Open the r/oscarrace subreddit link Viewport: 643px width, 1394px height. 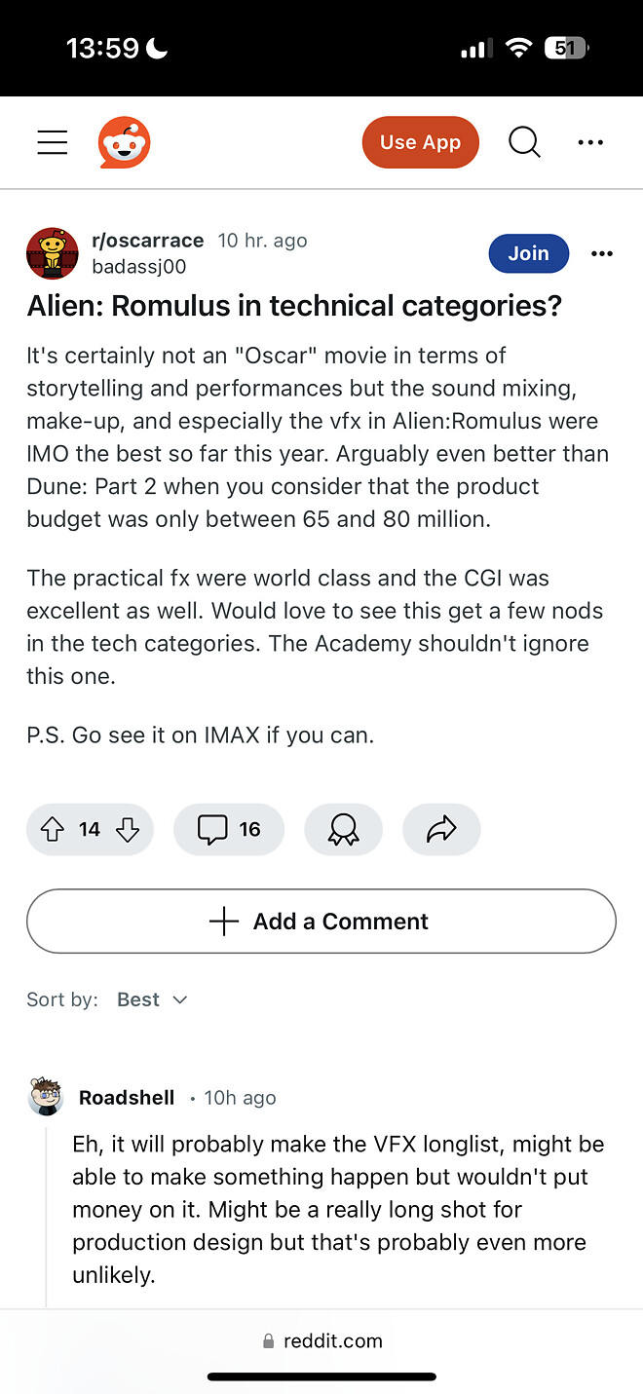(147, 241)
